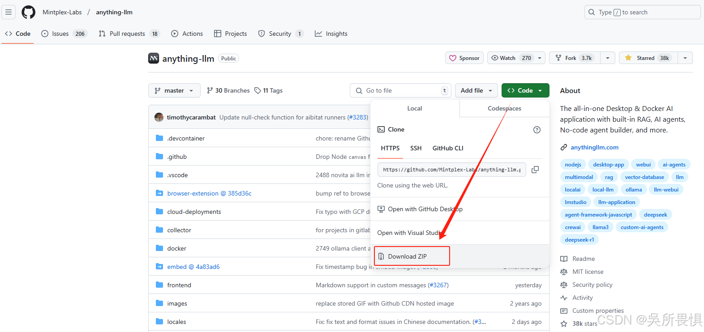This screenshot has height=332, width=704.
Task: Click the embed submodule icon
Action: pos(159,266)
